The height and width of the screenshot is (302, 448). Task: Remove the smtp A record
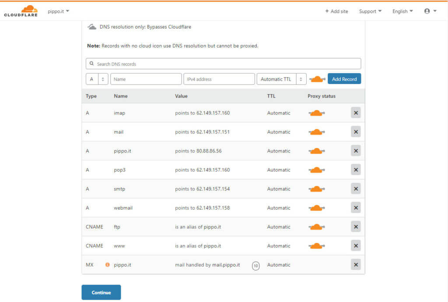(x=356, y=189)
